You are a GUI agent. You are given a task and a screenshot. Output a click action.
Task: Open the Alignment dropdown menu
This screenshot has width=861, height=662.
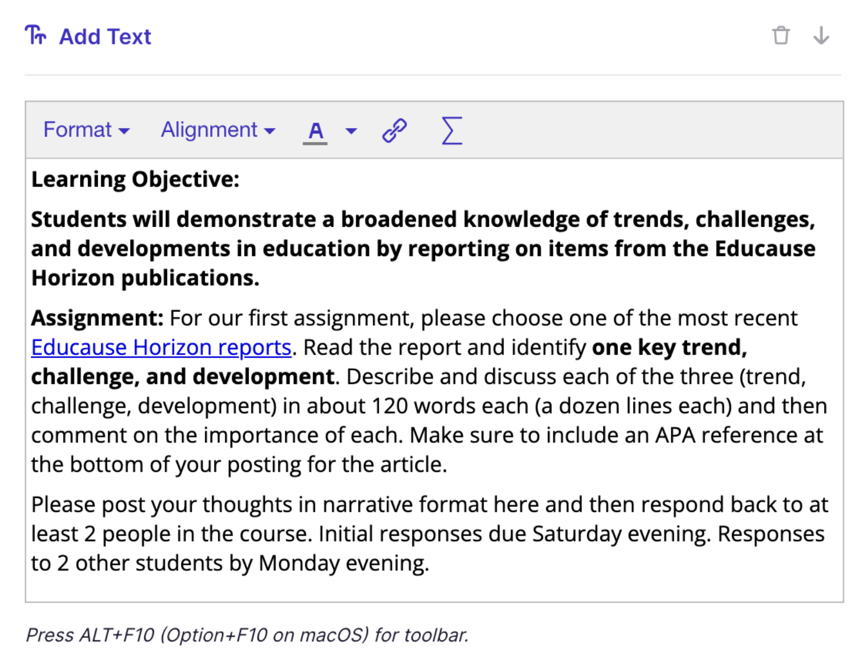[x=218, y=130]
